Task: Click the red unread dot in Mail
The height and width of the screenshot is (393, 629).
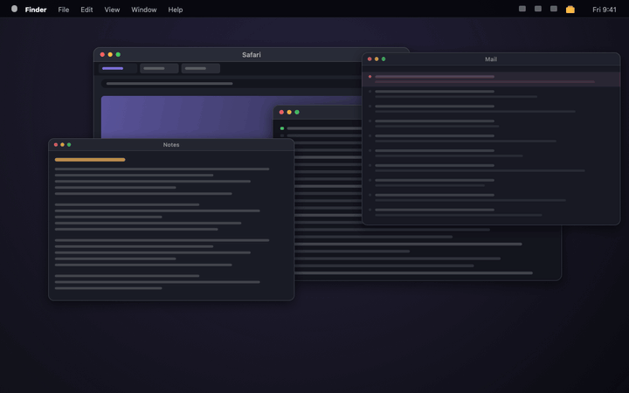Action: pyautogui.click(x=370, y=77)
